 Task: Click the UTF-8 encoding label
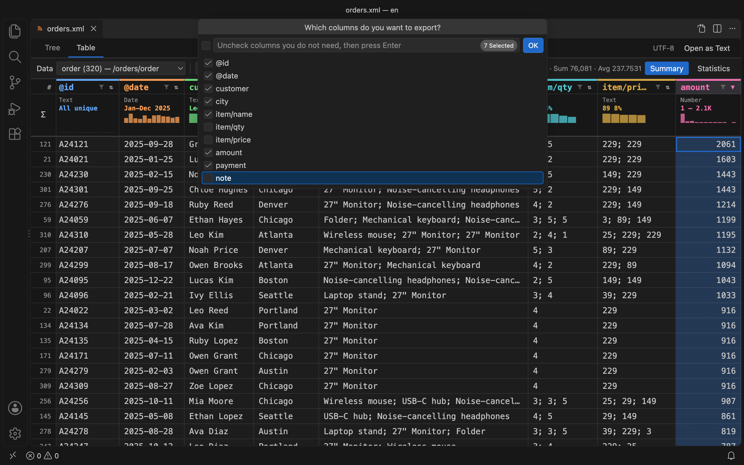point(663,48)
